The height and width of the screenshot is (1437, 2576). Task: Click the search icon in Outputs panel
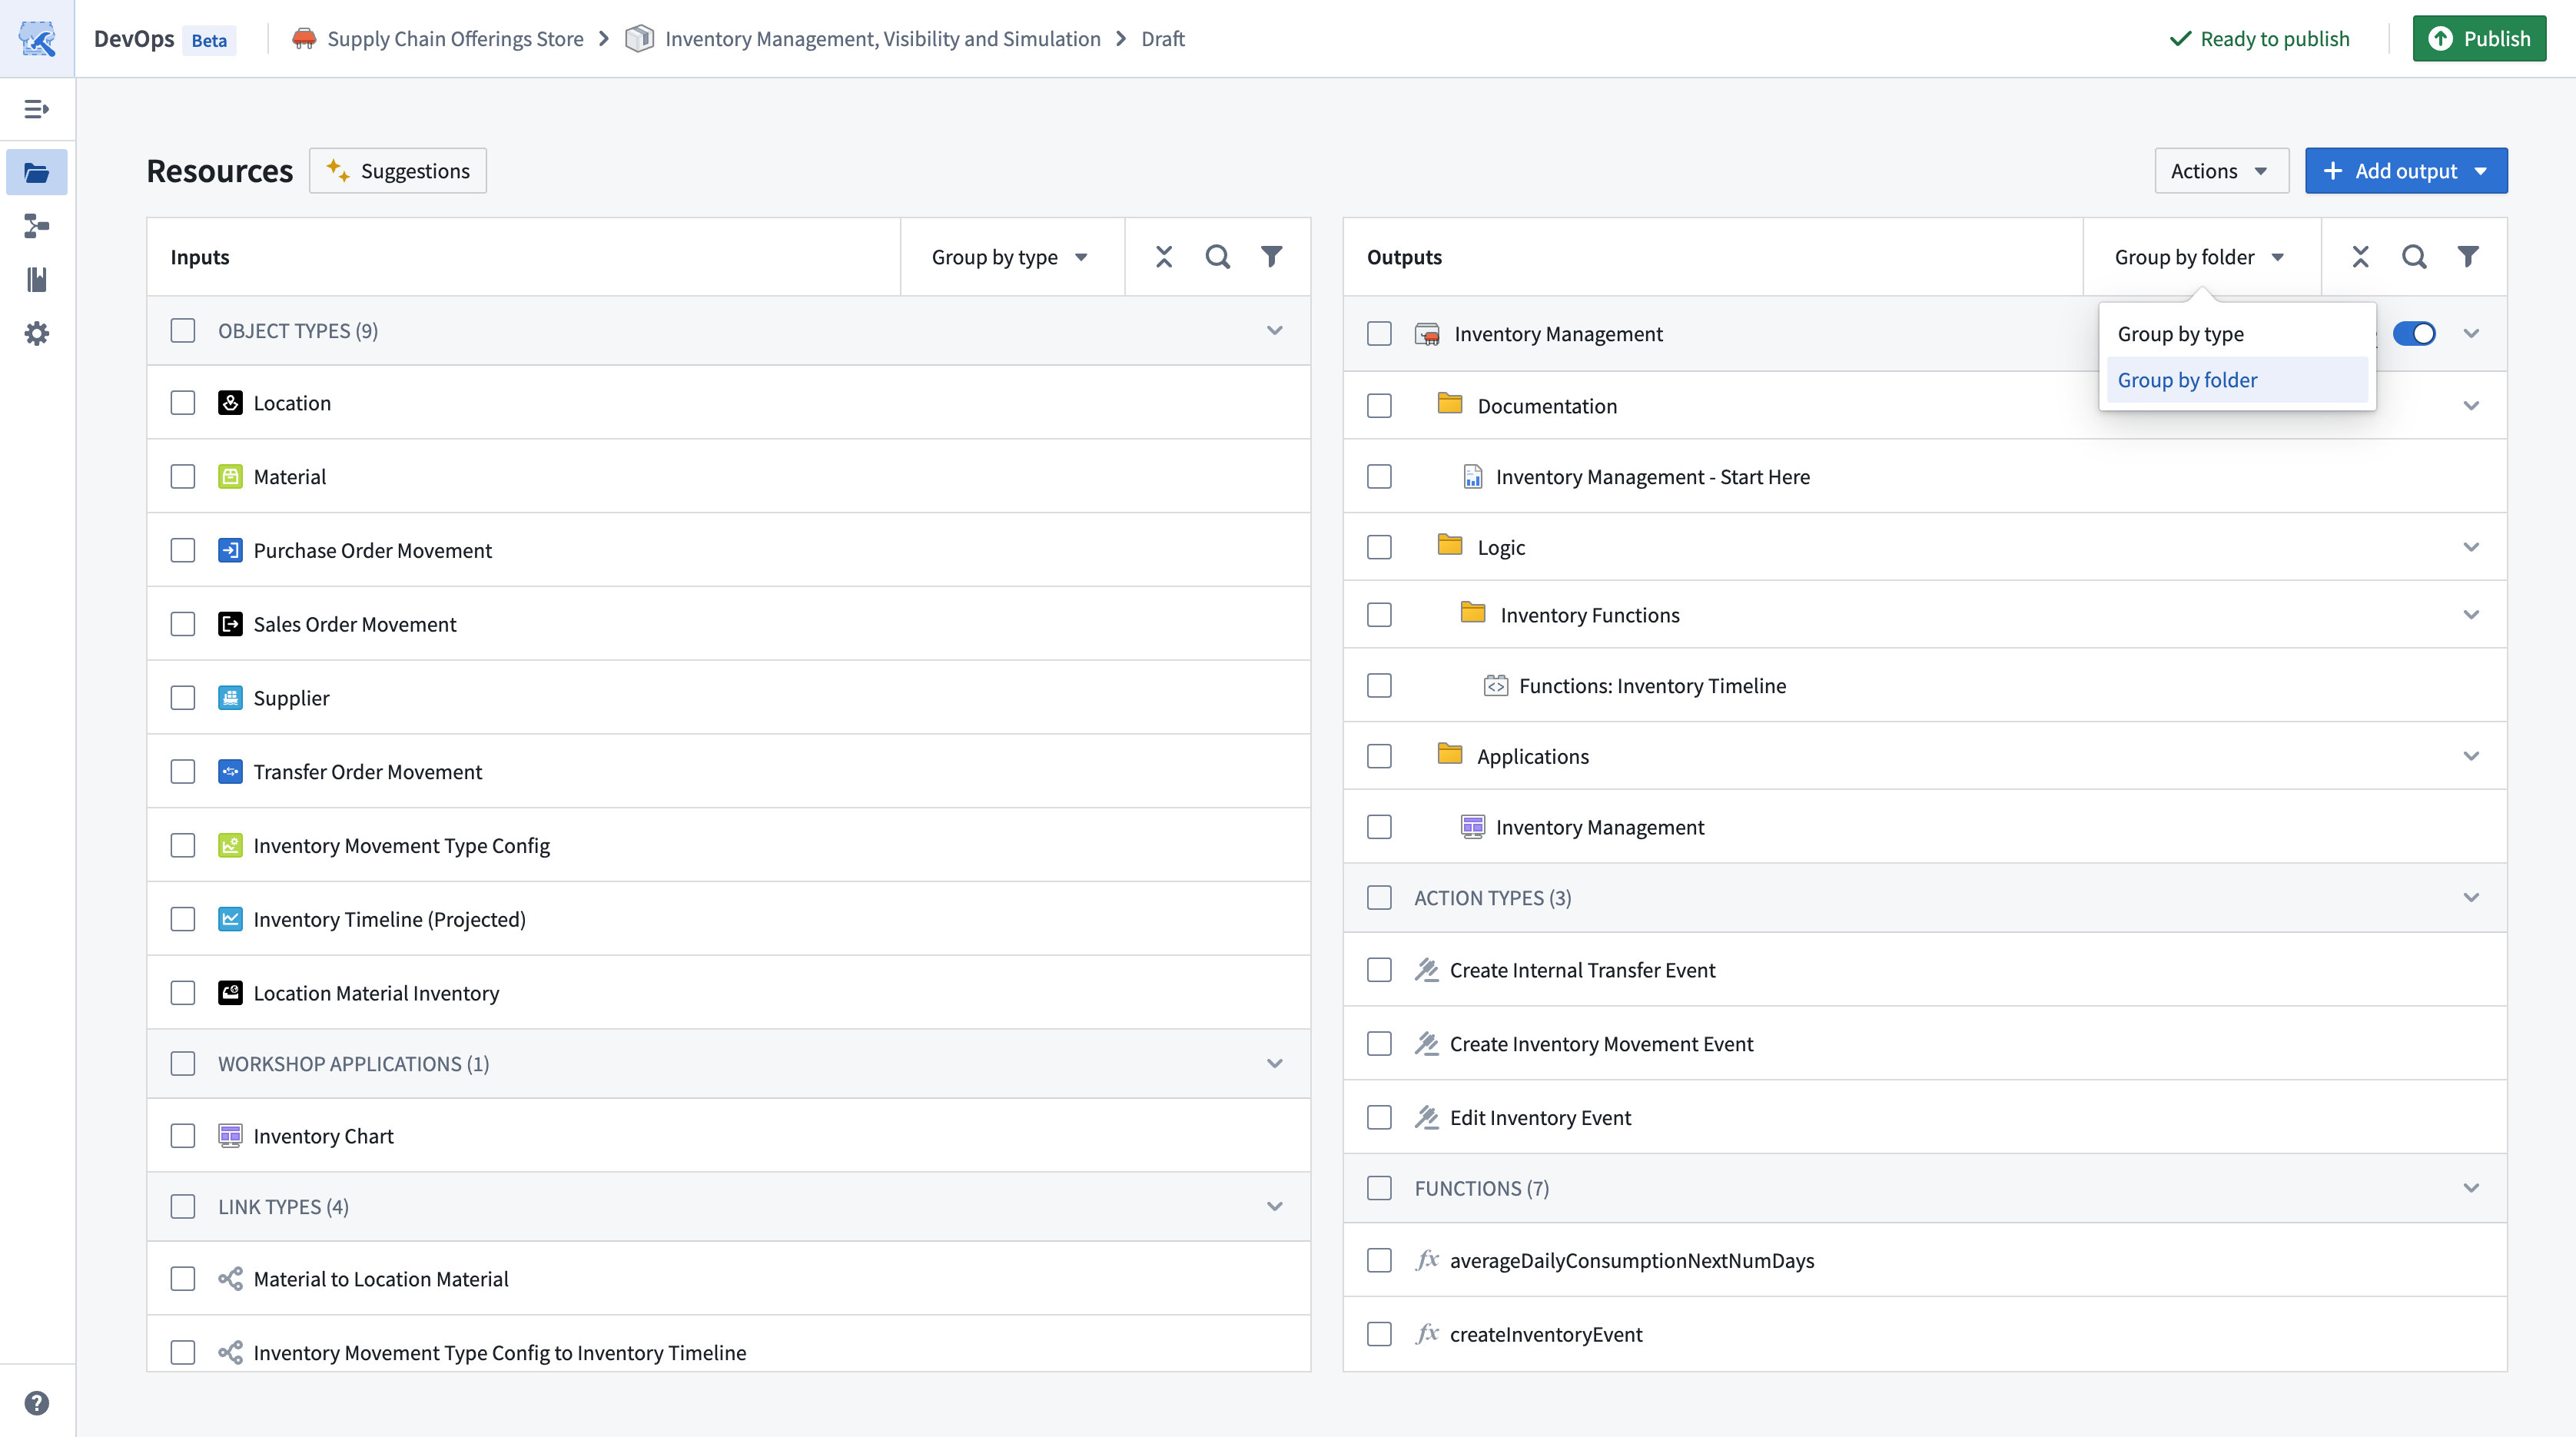[2414, 257]
